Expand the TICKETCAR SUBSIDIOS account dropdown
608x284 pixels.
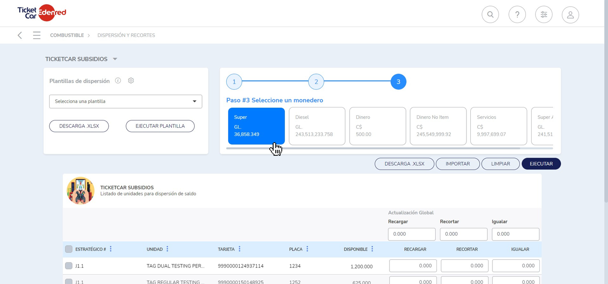coord(115,59)
